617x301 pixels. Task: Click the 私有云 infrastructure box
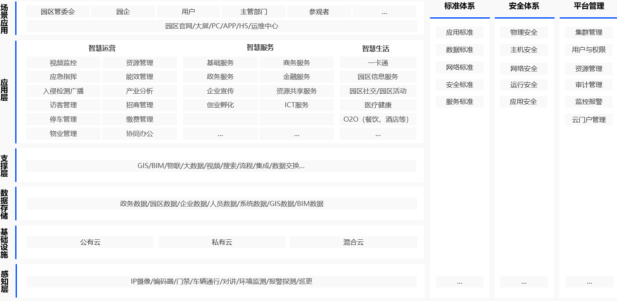222,242
